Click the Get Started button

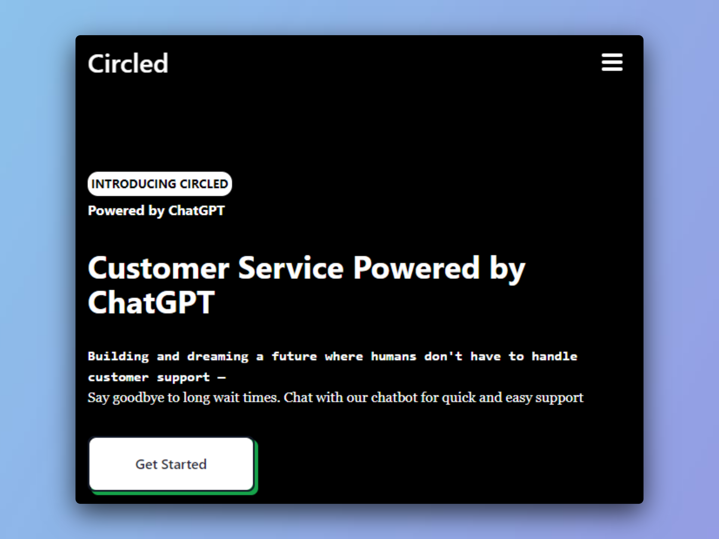[171, 464]
